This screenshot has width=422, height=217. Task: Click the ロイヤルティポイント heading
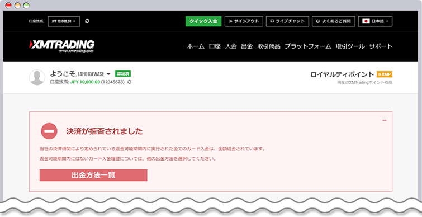click(x=342, y=74)
